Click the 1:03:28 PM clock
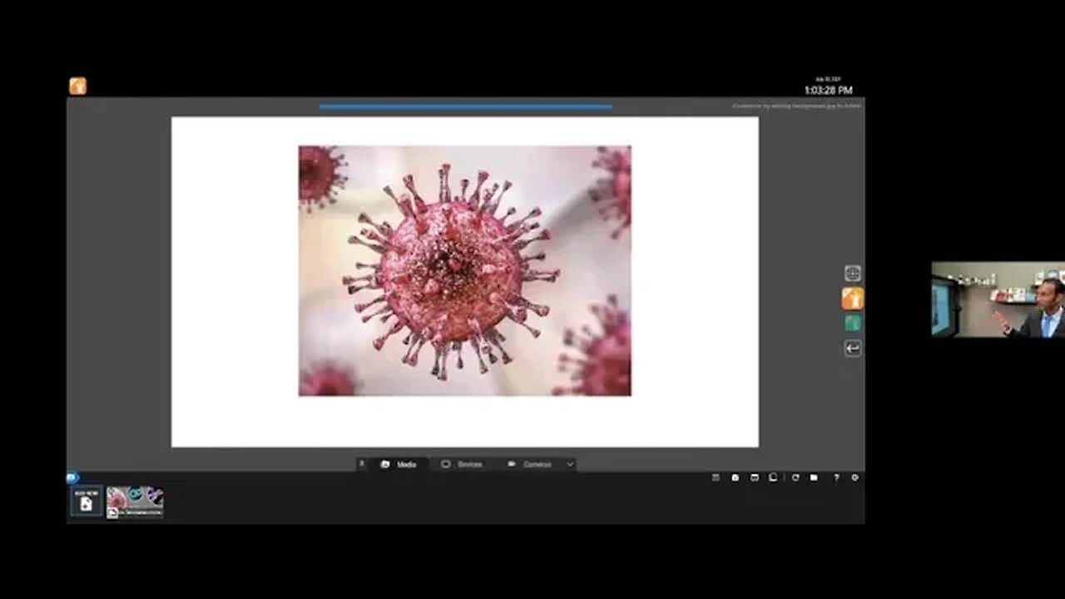1065x599 pixels. pyautogui.click(x=828, y=90)
